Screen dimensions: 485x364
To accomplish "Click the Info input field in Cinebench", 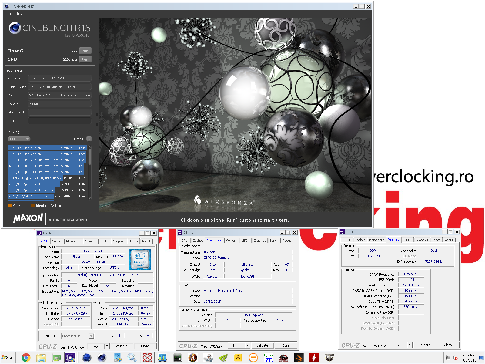I will point(60,121).
